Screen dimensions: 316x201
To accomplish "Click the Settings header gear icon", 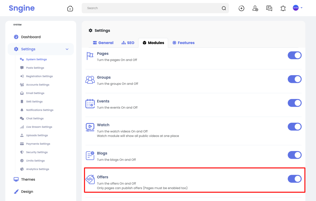I will 90,31.
